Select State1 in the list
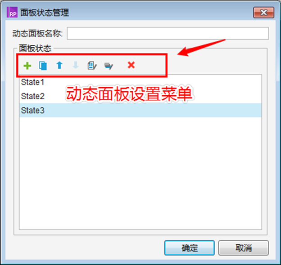Image resolution: width=281 pixels, height=265 pixels. tap(140, 82)
